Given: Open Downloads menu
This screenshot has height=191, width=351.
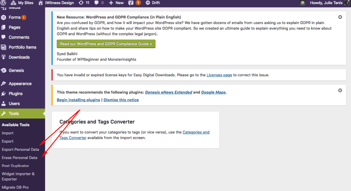Looking at the screenshot, I should [x=19, y=57].
